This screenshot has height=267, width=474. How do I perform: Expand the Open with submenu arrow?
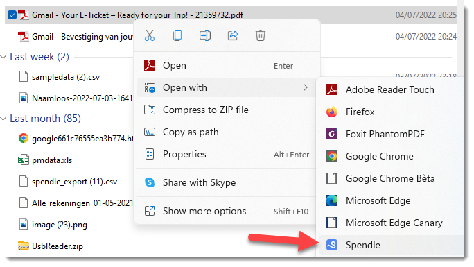[x=306, y=87]
